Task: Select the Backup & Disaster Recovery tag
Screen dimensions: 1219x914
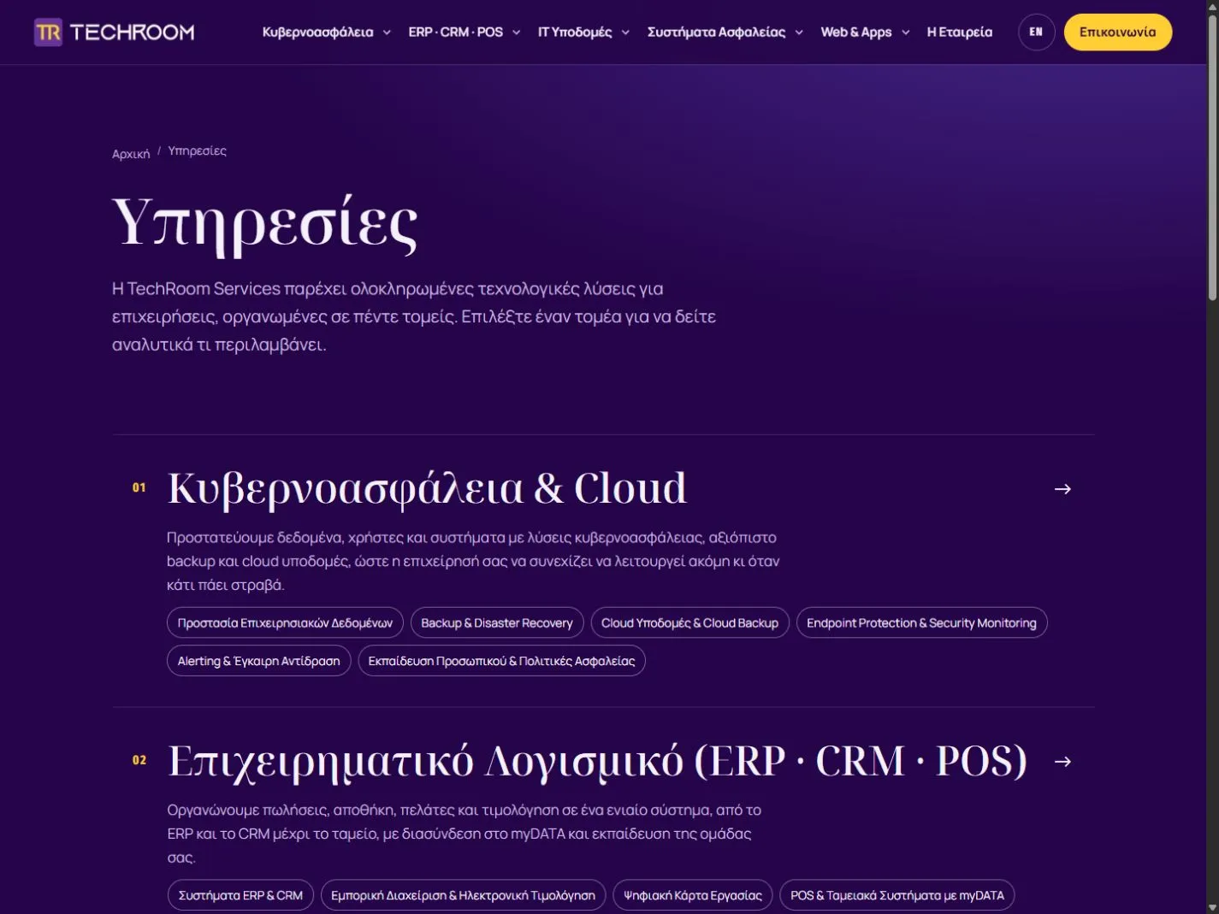Action: coord(497,623)
